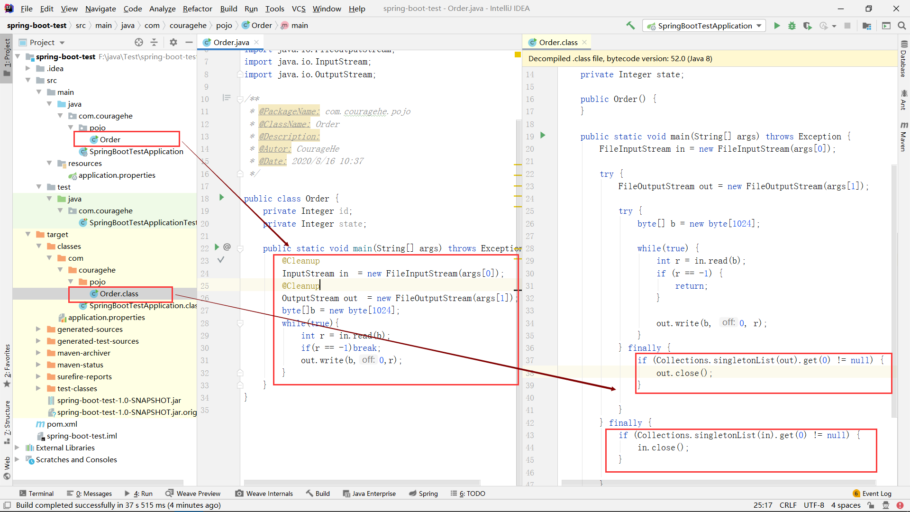
Task: Click the run gutter arrow on line 18
Action: pos(221,197)
